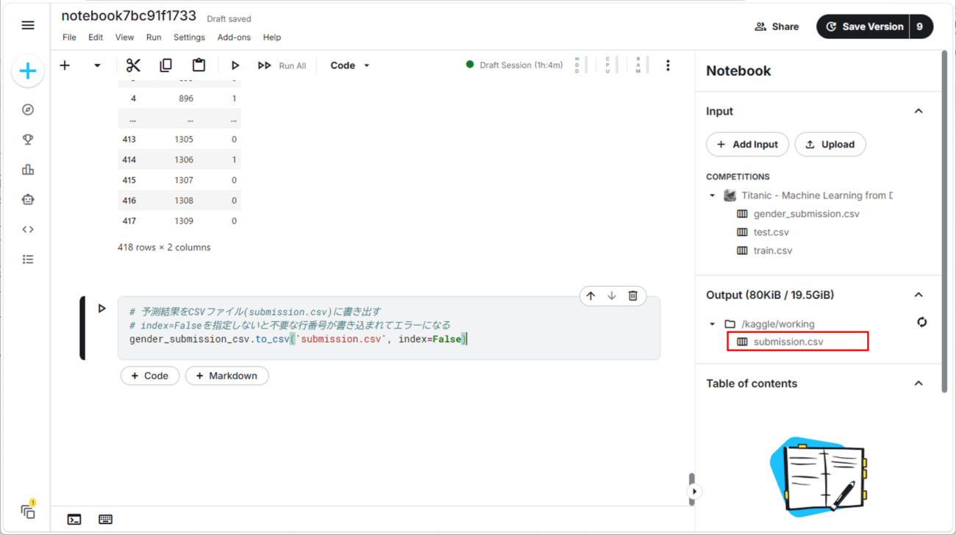Collapse the right sidebar arrow handle

[x=694, y=492]
